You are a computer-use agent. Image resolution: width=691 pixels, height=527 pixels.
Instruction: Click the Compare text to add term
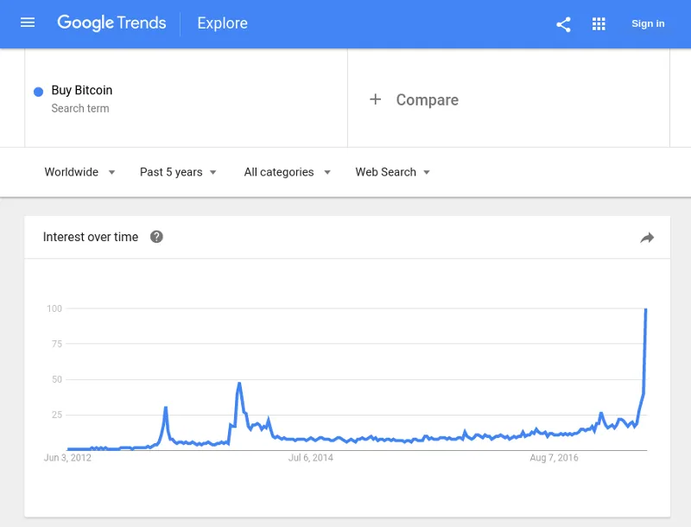click(427, 100)
